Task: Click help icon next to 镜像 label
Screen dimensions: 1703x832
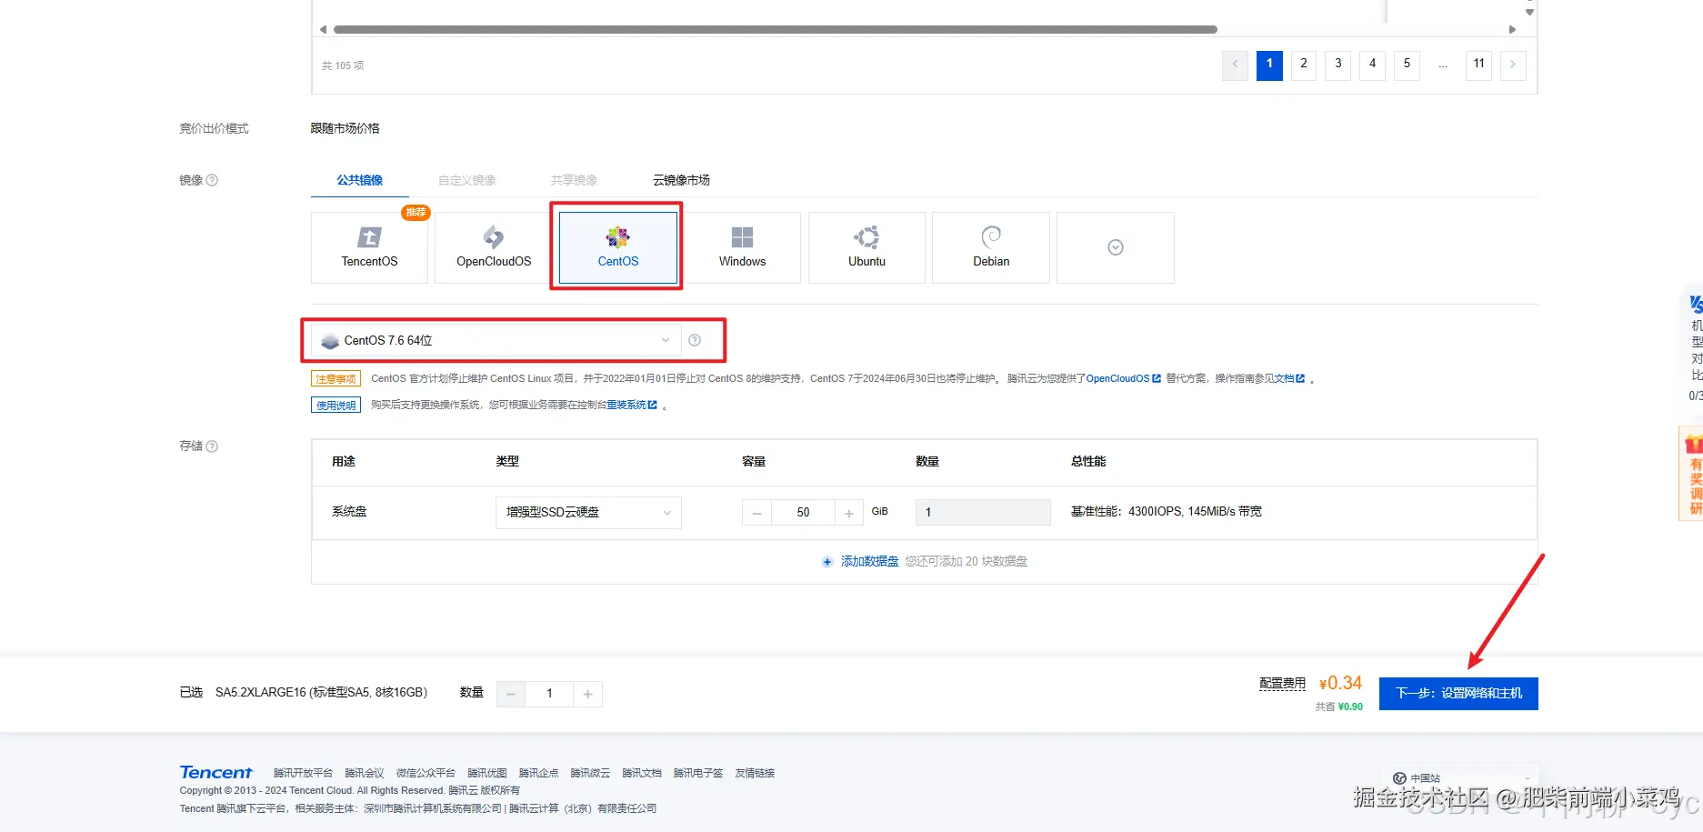Action: pos(212,180)
